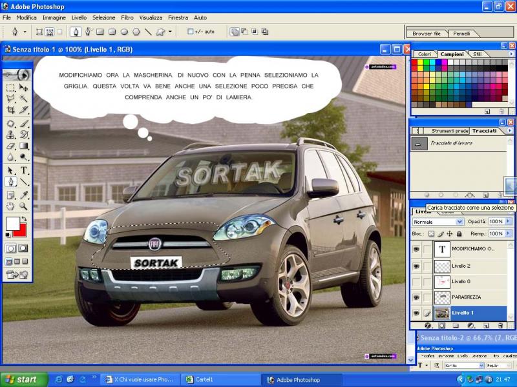The width and height of the screenshot is (517, 387).
Task: Open the Windows Start menu
Action: (x=24, y=379)
